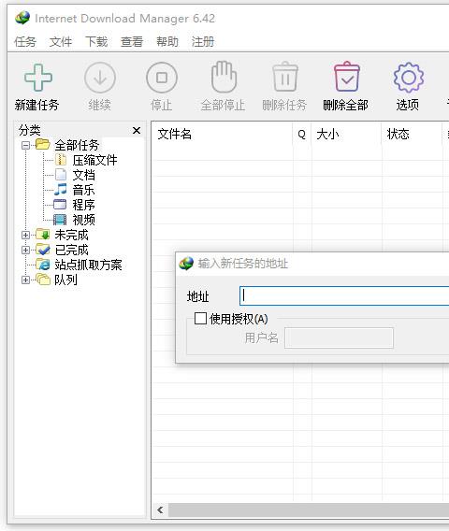The height and width of the screenshot is (531, 449).
Task: Select 视频 category label
Action: pyautogui.click(x=83, y=220)
